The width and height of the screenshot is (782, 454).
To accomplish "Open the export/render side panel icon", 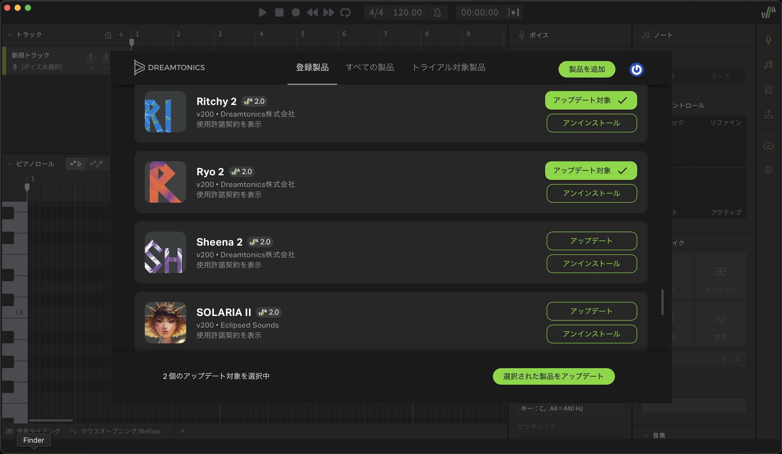I will click(768, 114).
